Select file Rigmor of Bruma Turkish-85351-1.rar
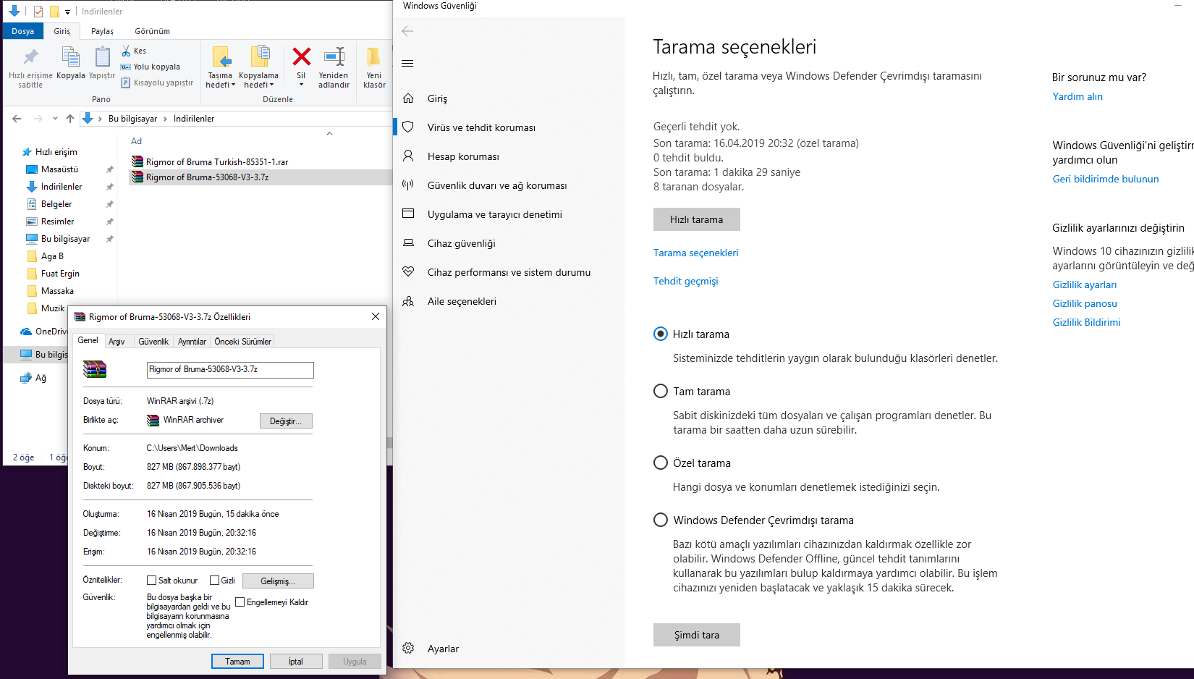Screen dimensions: 1194x679 pyautogui.click(x=217, y=162)
